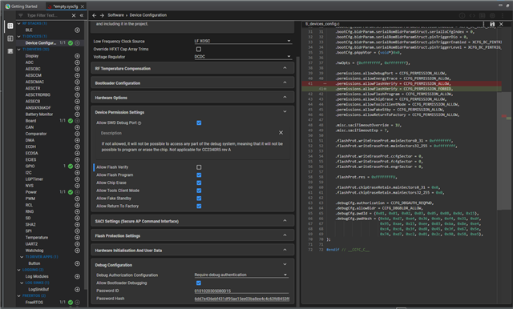Switch to the *empty.syscfg tab
The height and width of the screenshot is (309, 513).
[x=65, y=6]
